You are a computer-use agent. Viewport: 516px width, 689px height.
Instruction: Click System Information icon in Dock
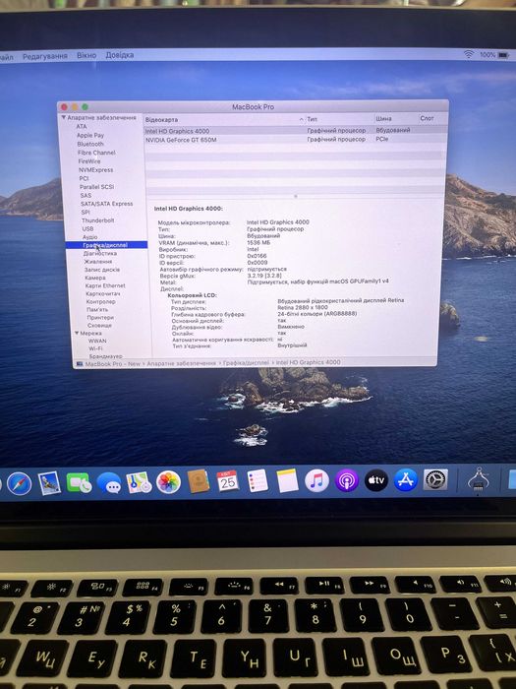tap(479, 480)
